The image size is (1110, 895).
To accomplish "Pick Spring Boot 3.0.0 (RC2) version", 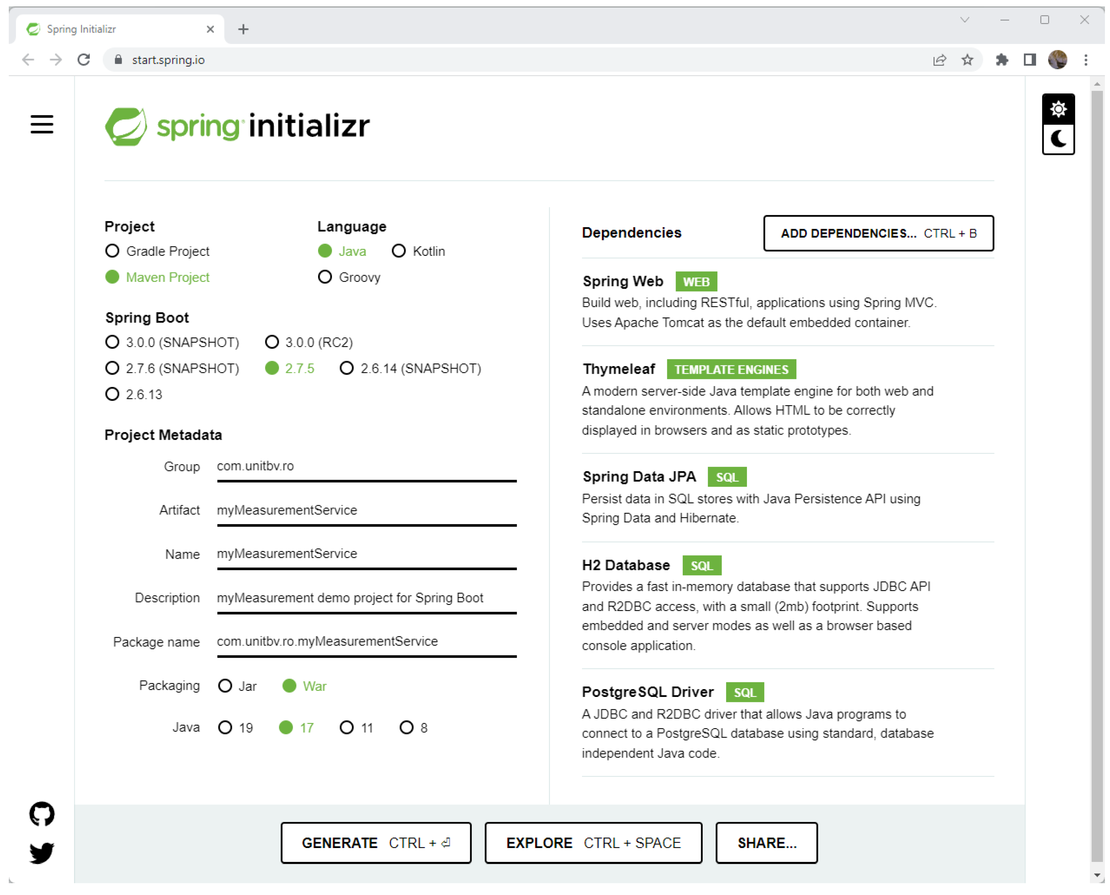I will coord(272,342).
